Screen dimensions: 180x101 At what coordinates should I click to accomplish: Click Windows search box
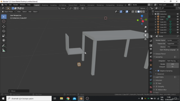29,98
